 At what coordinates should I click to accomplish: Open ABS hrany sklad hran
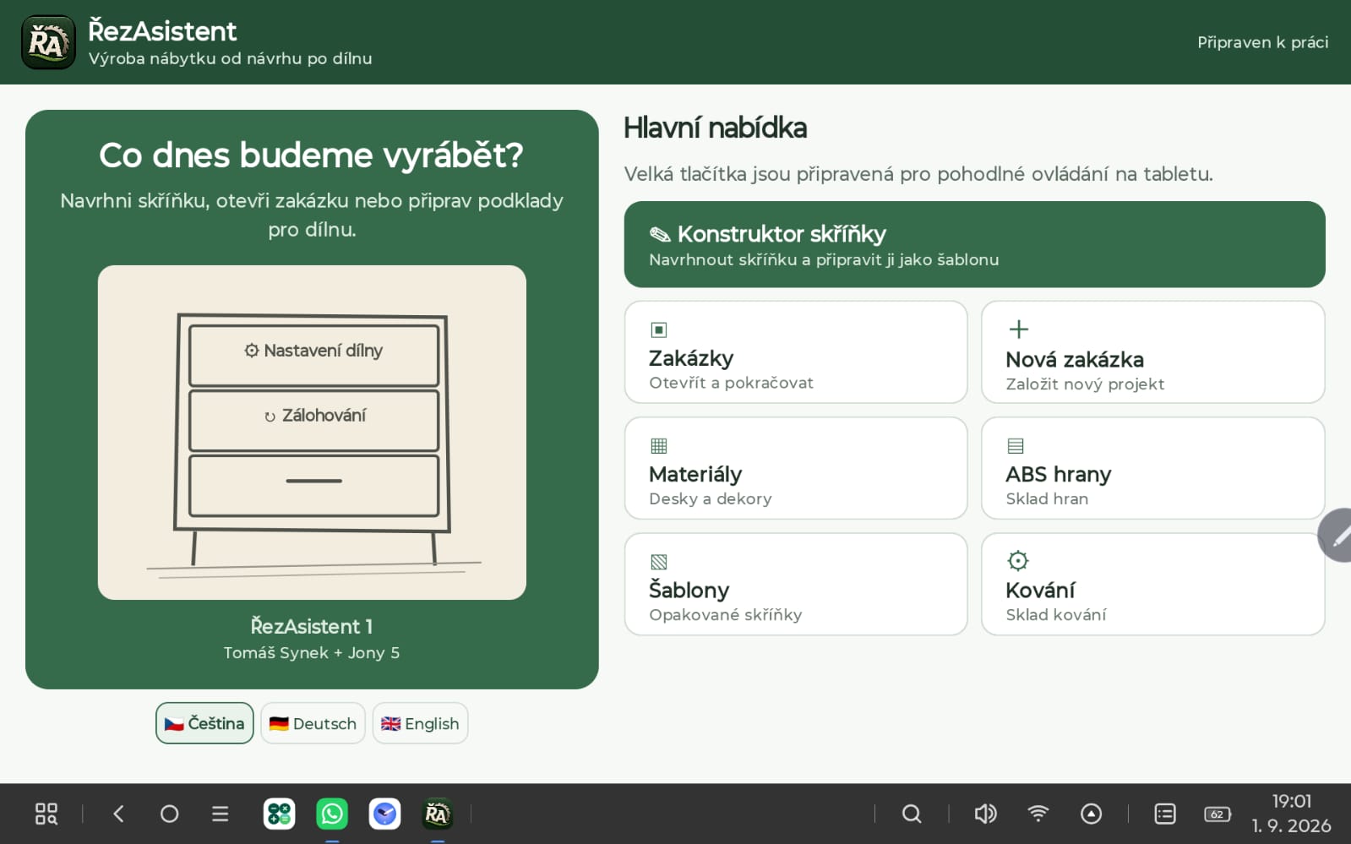point(1152,468)
